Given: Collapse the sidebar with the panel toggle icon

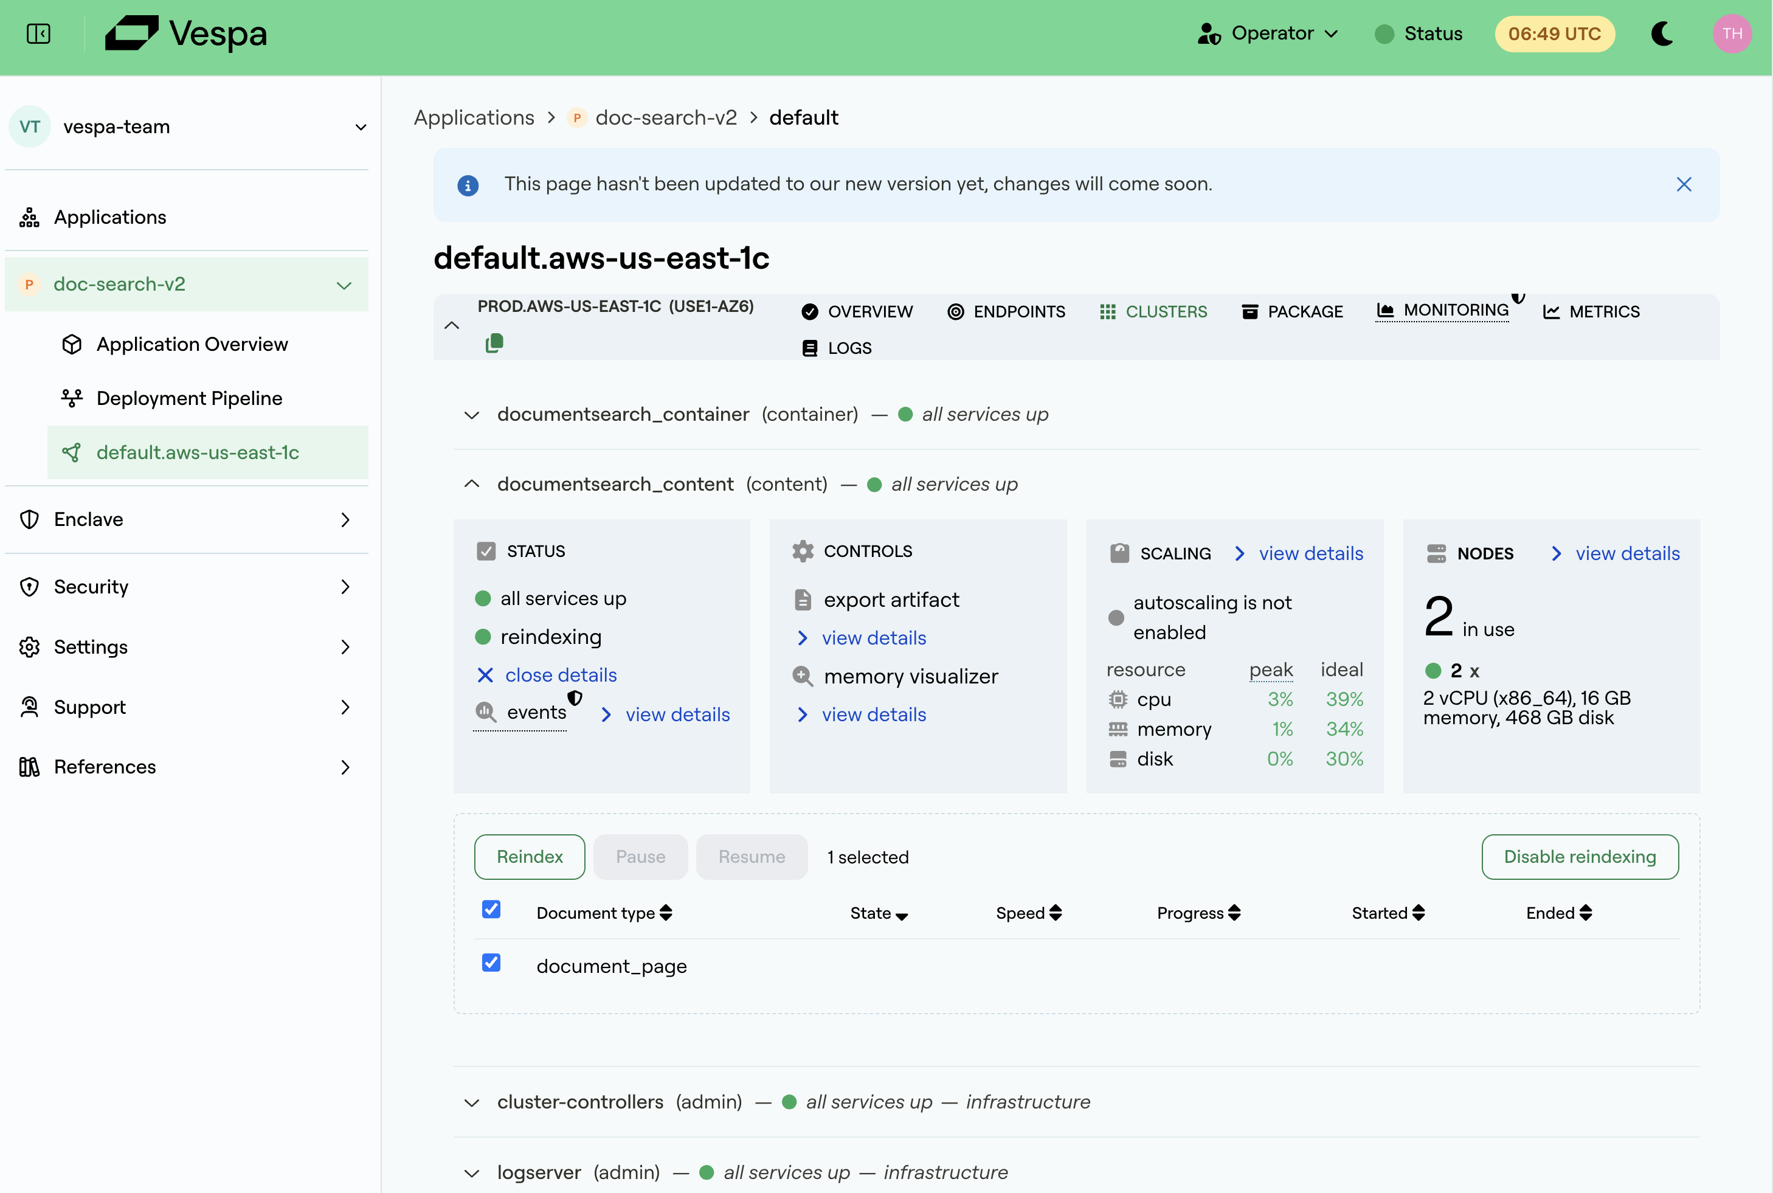Looking at the screenshot, I should tap(38, 33).
